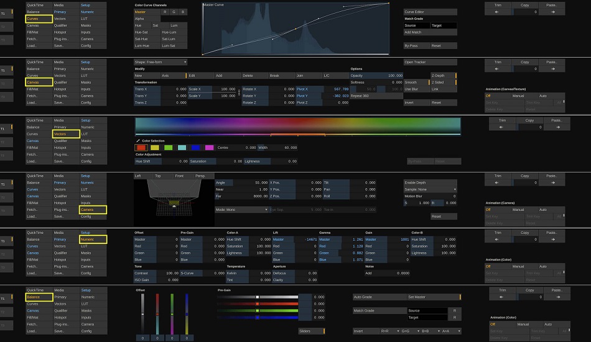The width and height of the screenshot is (591, 342).
Task: Select the Alpha color curve channel
Action: tap(147, 19)
